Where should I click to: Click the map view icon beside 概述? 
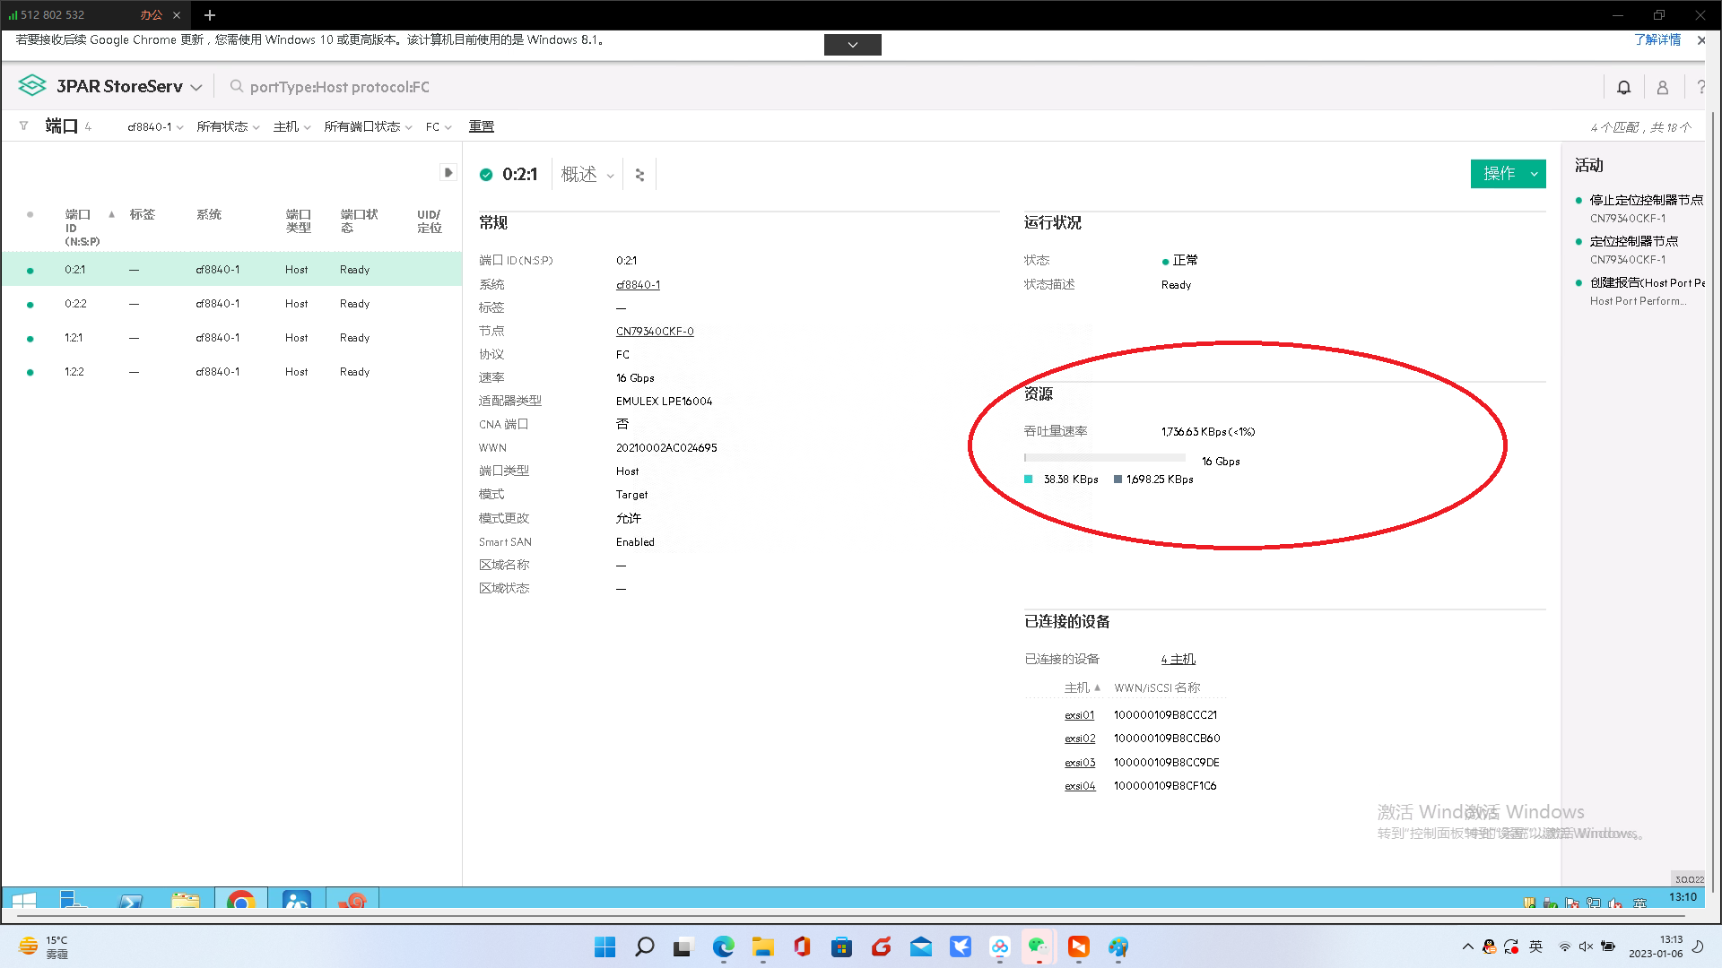pyautogui.click(x=639, y=175)
